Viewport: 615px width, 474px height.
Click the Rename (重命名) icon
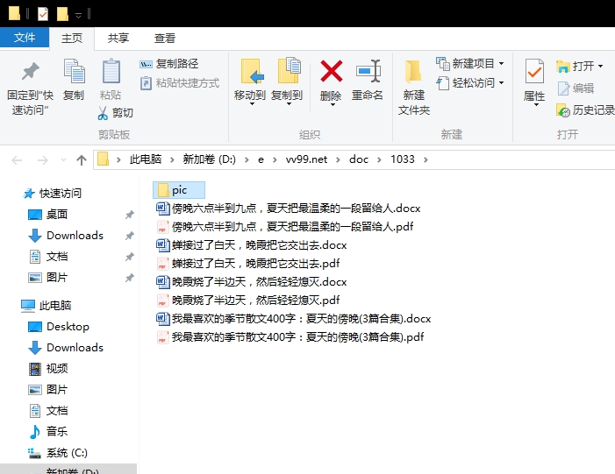click(x=368, y=71)
